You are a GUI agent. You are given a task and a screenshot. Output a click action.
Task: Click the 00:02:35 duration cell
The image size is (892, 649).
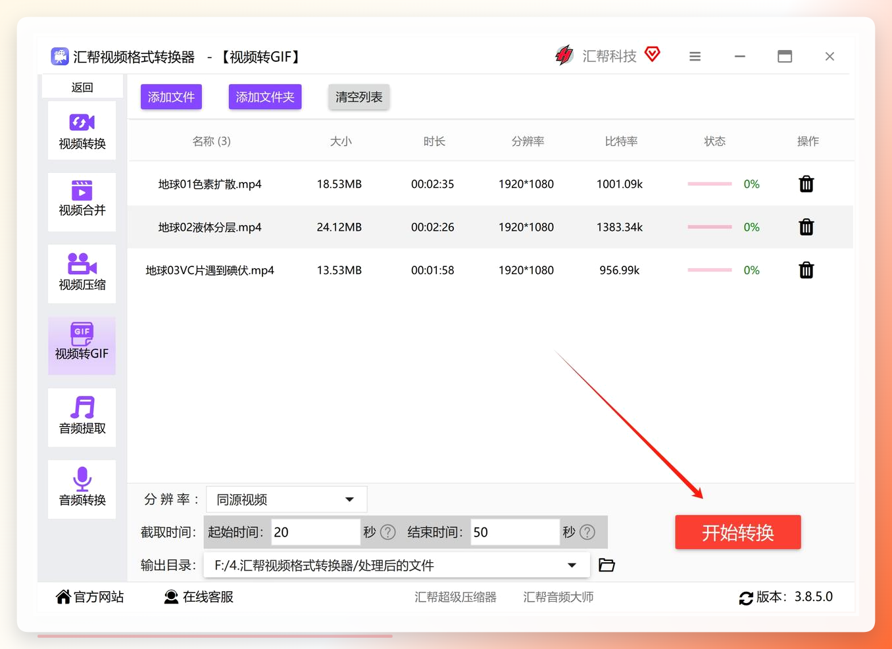[433, 184]
